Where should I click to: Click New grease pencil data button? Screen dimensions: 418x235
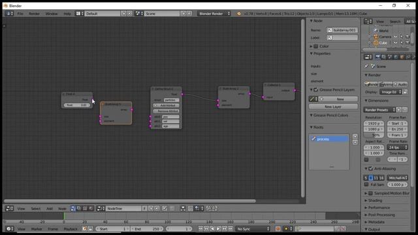[338, 99]
